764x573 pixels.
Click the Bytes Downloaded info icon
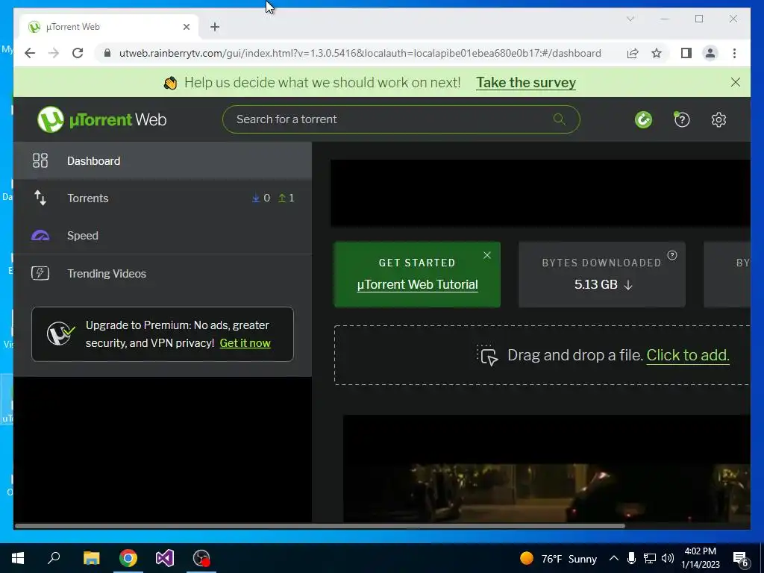click(x=672, y=255)
